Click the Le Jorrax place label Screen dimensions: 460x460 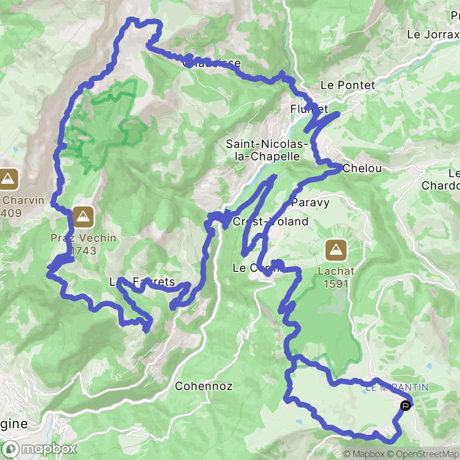(x=433, y=35)
